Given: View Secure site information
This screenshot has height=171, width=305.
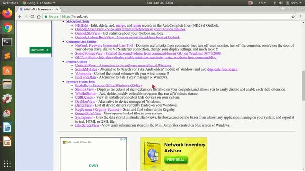Looking at the screenshot, I should coord(51,17).
